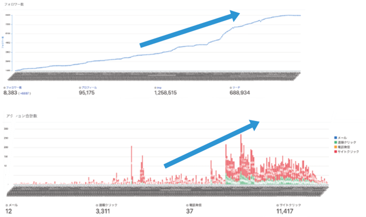Toggle the リーチ metric radio dot
Screen dimensions: 366x217
(231, 88)
